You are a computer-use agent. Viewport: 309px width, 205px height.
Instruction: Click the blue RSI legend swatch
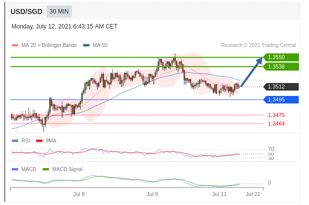pos(15,140)
